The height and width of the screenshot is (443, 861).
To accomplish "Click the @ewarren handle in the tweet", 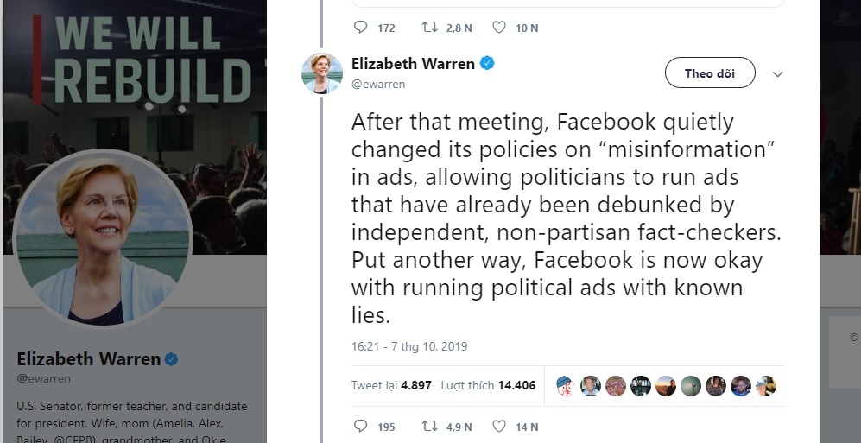I will [377, 84].
